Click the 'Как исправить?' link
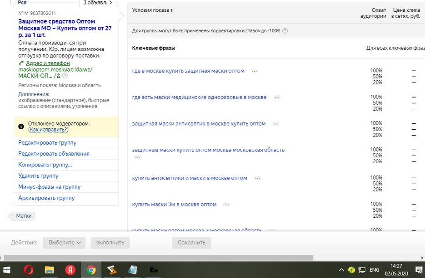The height and width of the screenshot is (278, 425). point(48,130)
